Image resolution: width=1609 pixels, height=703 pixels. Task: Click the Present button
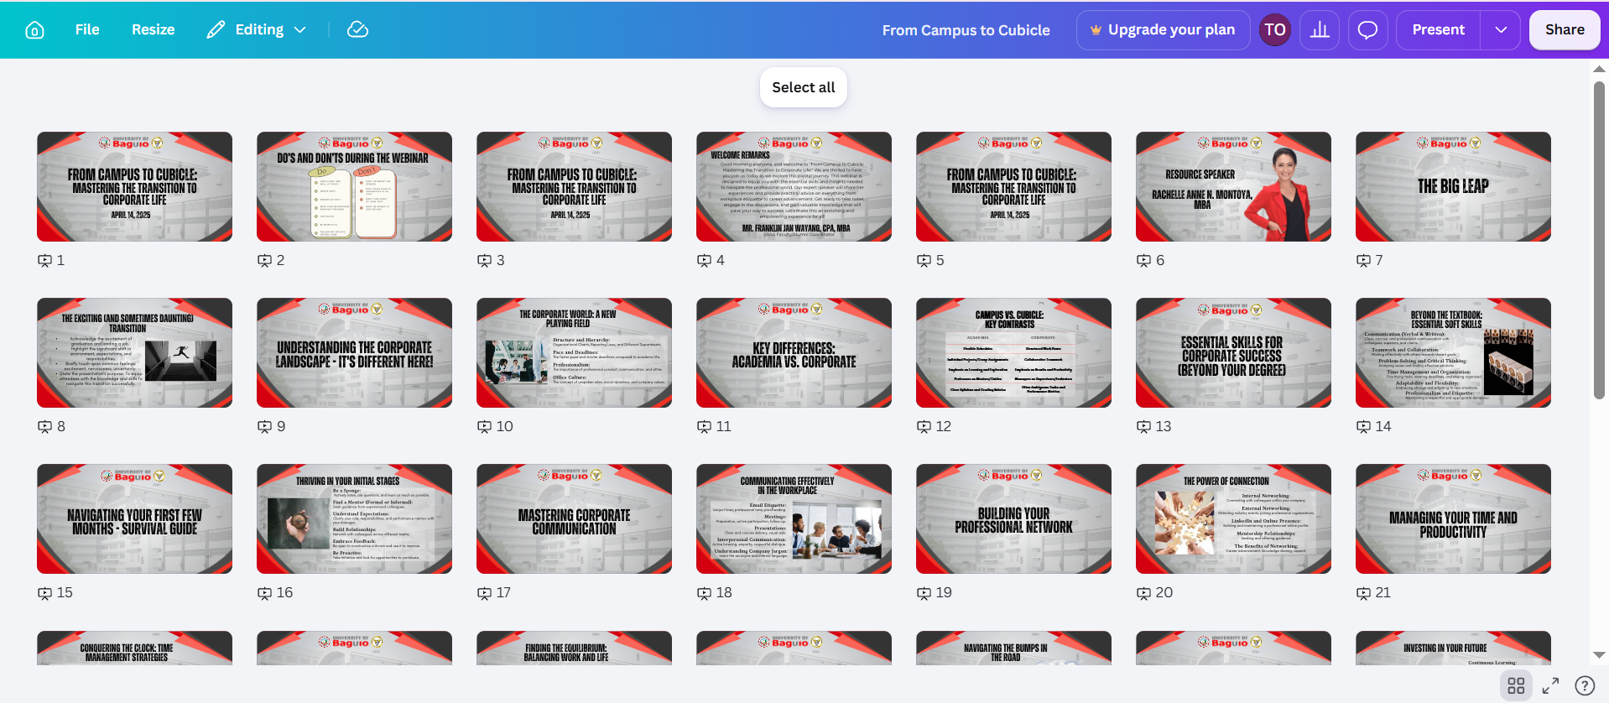pos(1438,30)
